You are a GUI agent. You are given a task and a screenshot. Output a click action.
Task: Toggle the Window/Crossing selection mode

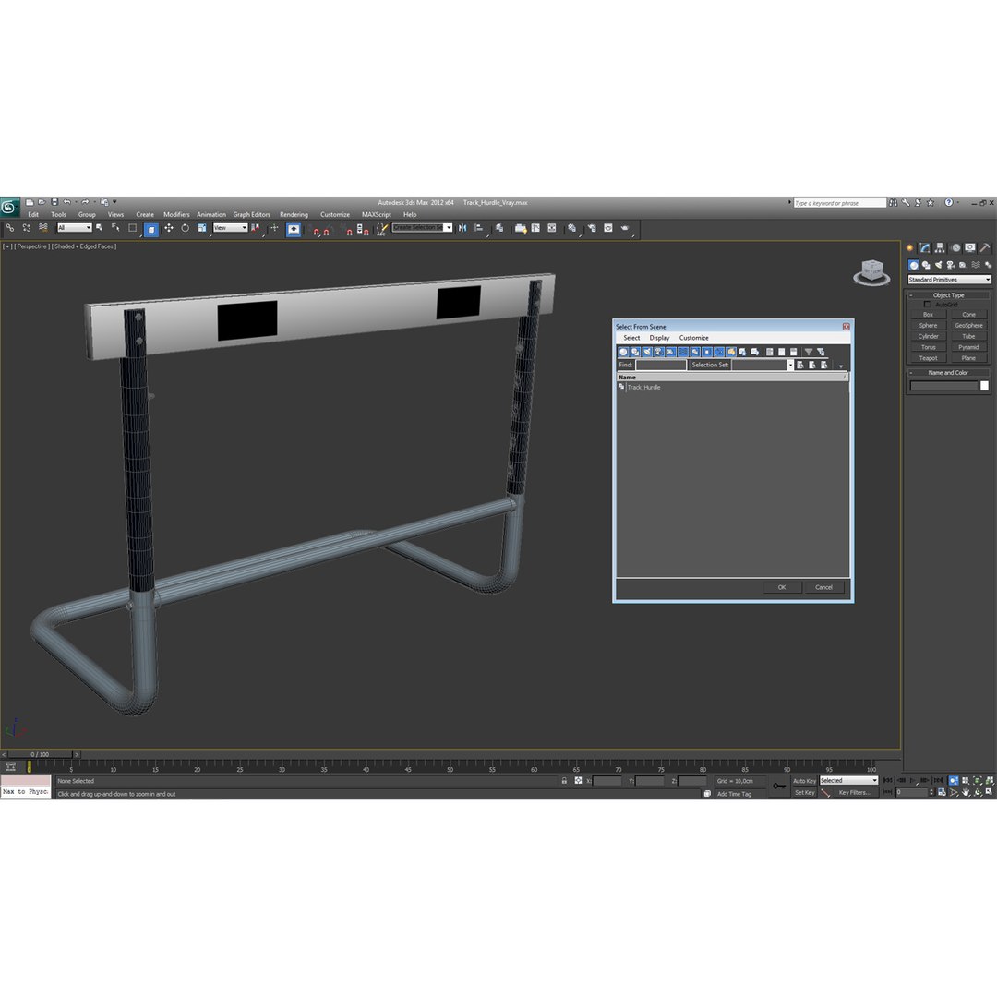150,229
